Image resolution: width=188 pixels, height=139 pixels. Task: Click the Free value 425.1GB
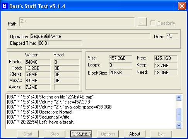point(166,58)
